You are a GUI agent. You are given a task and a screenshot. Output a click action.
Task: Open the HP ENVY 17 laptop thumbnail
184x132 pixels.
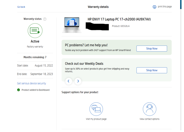click(x=72, y=25)
